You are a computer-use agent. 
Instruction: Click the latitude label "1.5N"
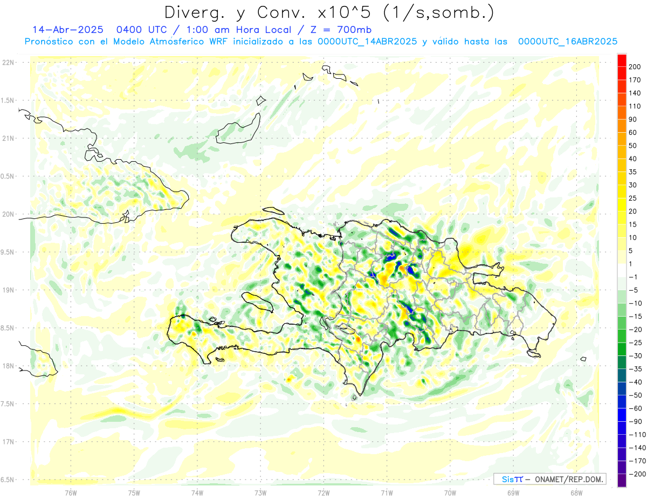[x=8, y=100]
